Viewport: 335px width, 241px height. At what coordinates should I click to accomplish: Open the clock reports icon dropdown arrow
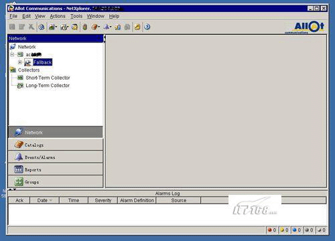pos(68,27)
